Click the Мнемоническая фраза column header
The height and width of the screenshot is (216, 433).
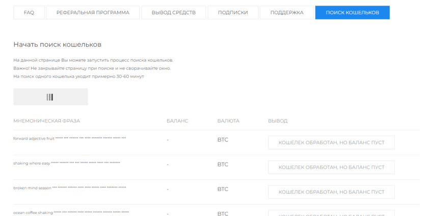click(46, 121)
